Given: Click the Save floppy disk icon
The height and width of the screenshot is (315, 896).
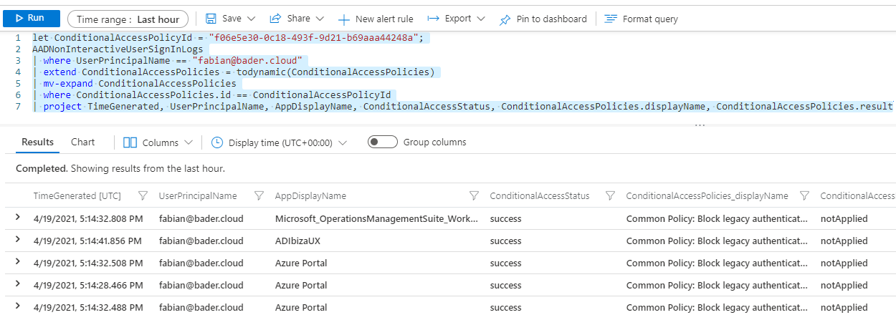Looking at the screenshot, I should (211, 19).
